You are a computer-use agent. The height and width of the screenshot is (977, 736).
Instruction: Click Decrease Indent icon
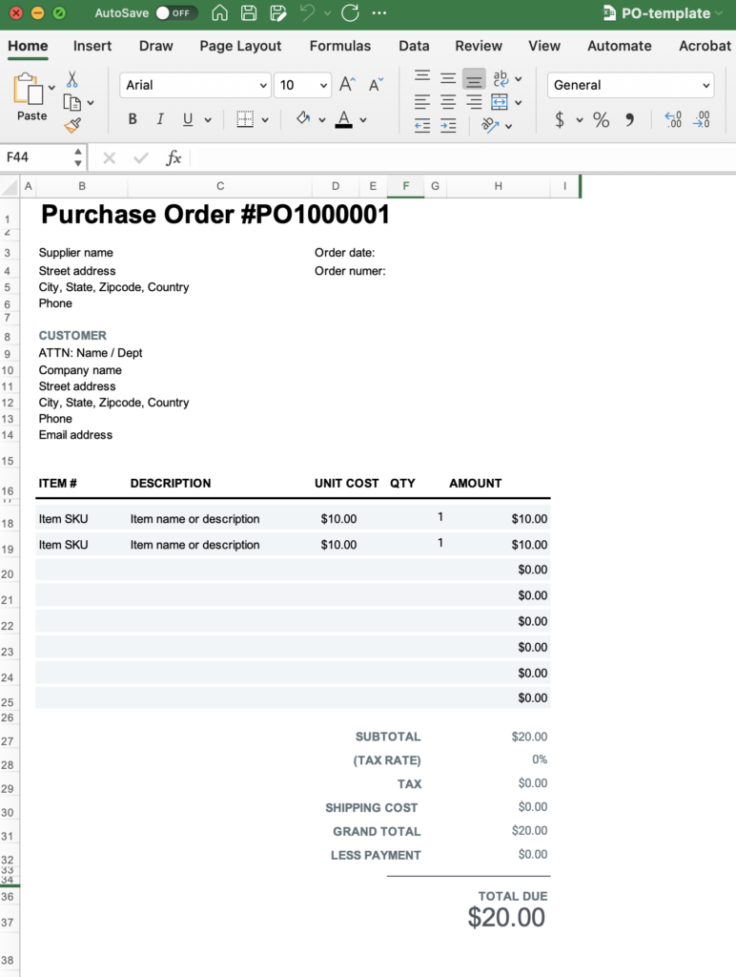pos(422,126)
